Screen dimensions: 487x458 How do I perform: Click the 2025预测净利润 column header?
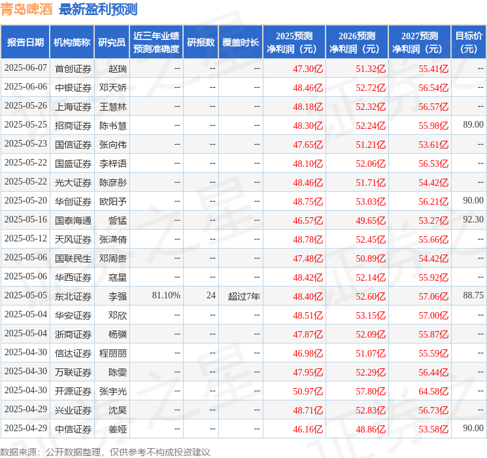click(x=294, y=42)
